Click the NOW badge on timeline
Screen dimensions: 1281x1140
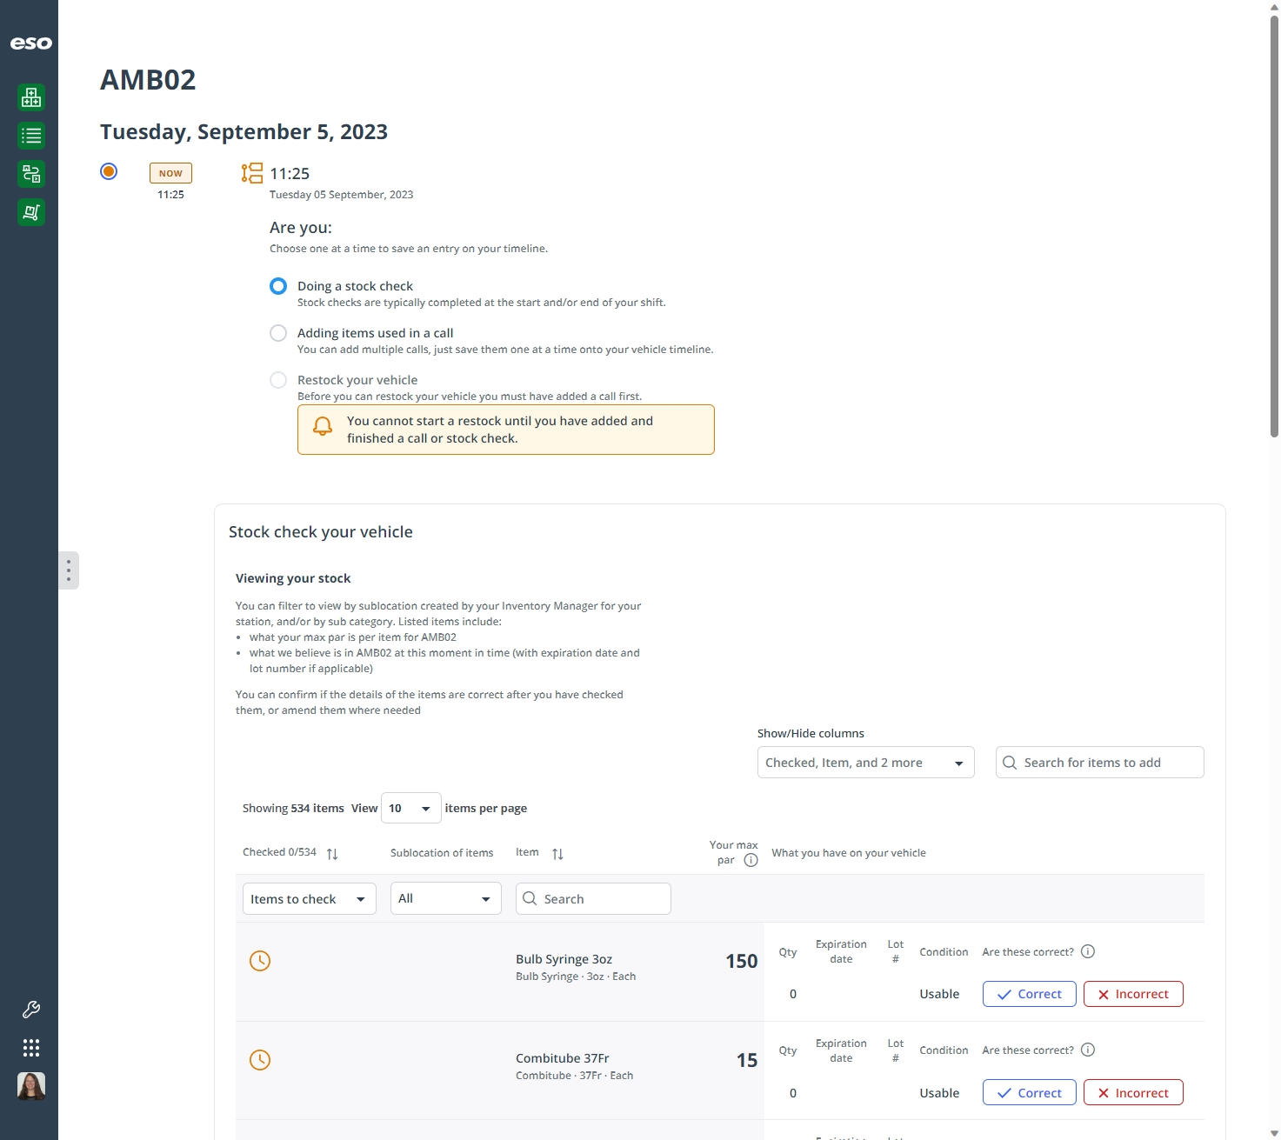click(170, 173)
